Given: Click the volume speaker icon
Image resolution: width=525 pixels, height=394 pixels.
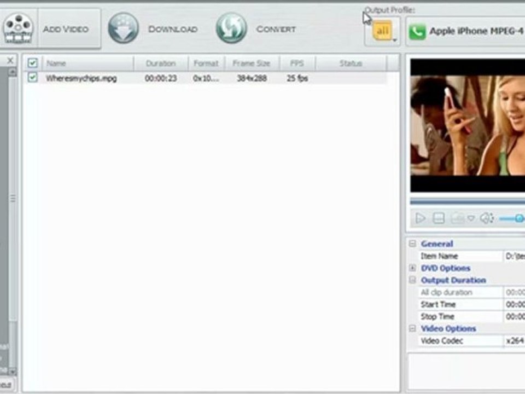Looking at the screenshot, I should [487, 218].
